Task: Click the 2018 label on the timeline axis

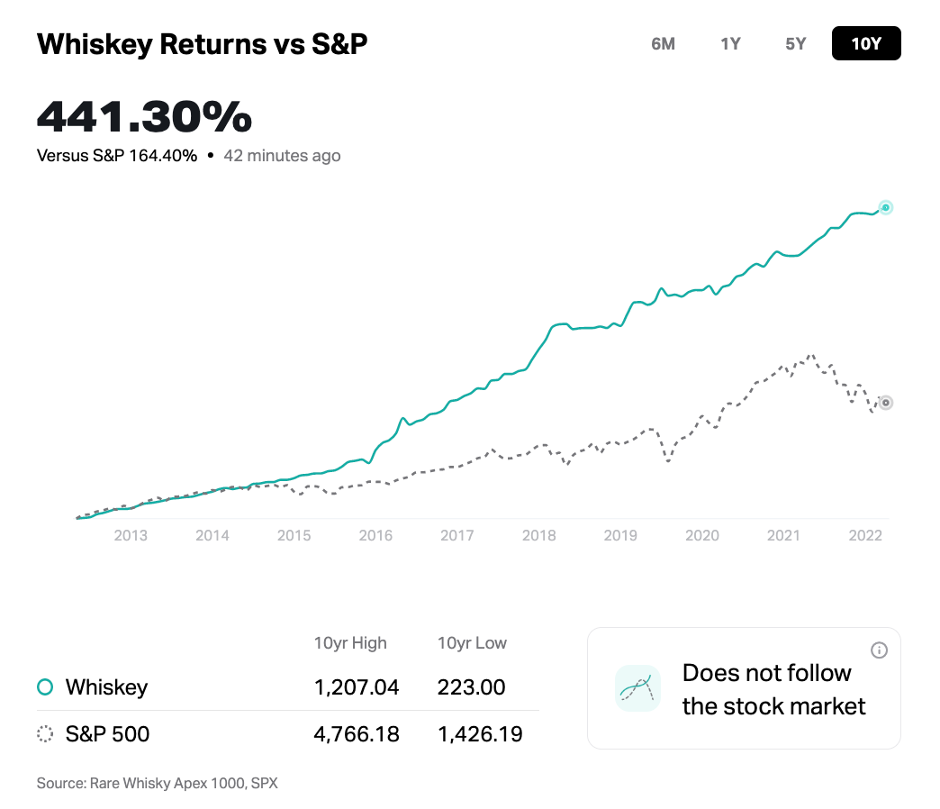Action: 538,534
